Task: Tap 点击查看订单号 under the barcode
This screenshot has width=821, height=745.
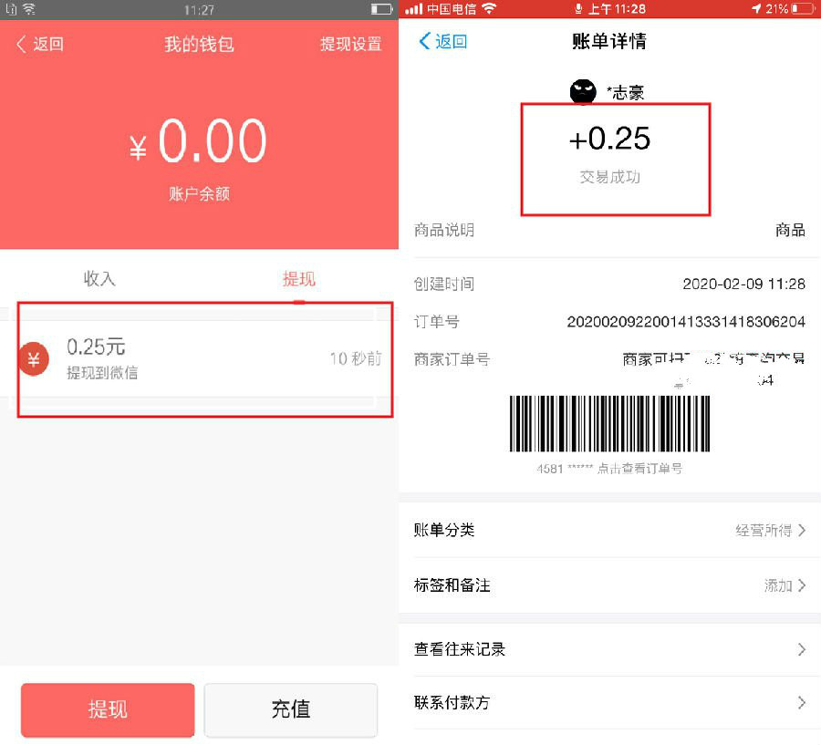Action: click(x=639, y=469)
